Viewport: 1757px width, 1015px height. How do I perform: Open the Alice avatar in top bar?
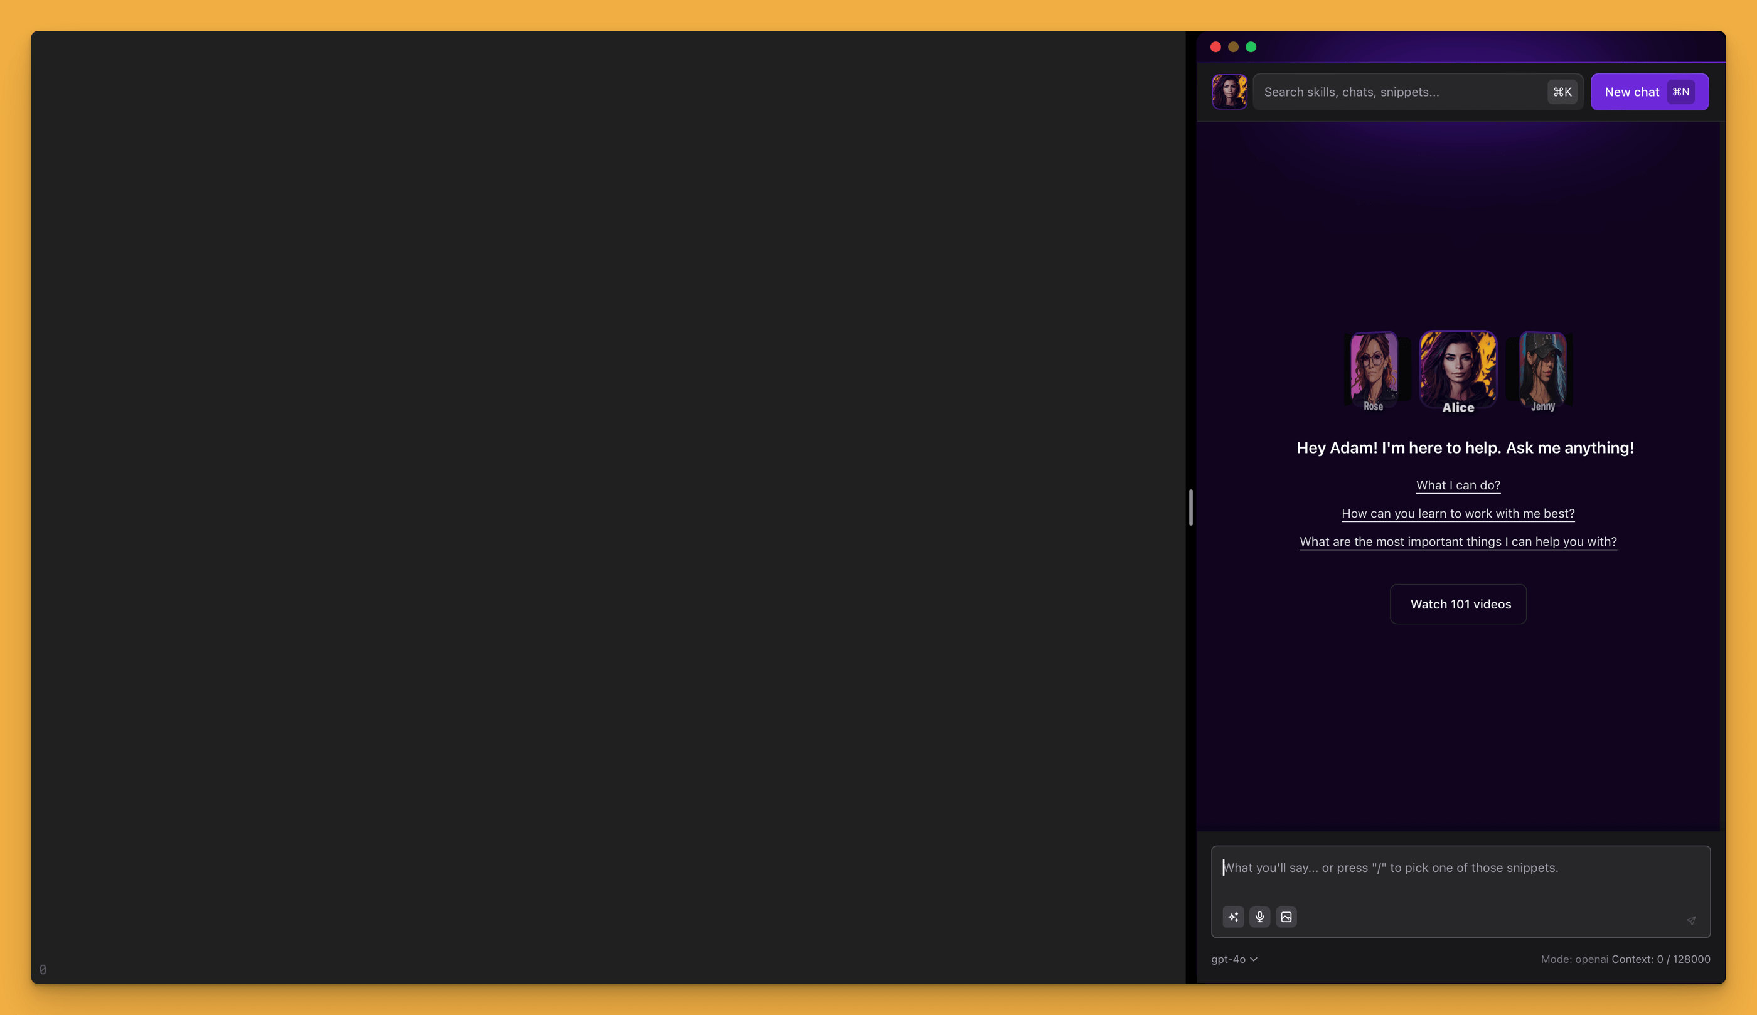point(1229,92)
